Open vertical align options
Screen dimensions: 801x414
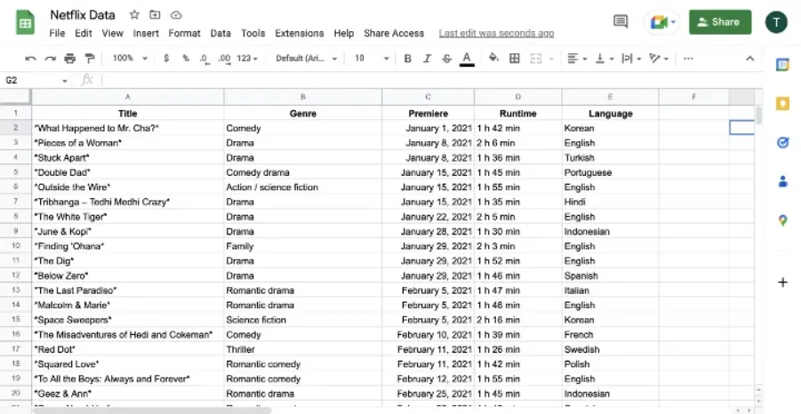pos(605,59)
